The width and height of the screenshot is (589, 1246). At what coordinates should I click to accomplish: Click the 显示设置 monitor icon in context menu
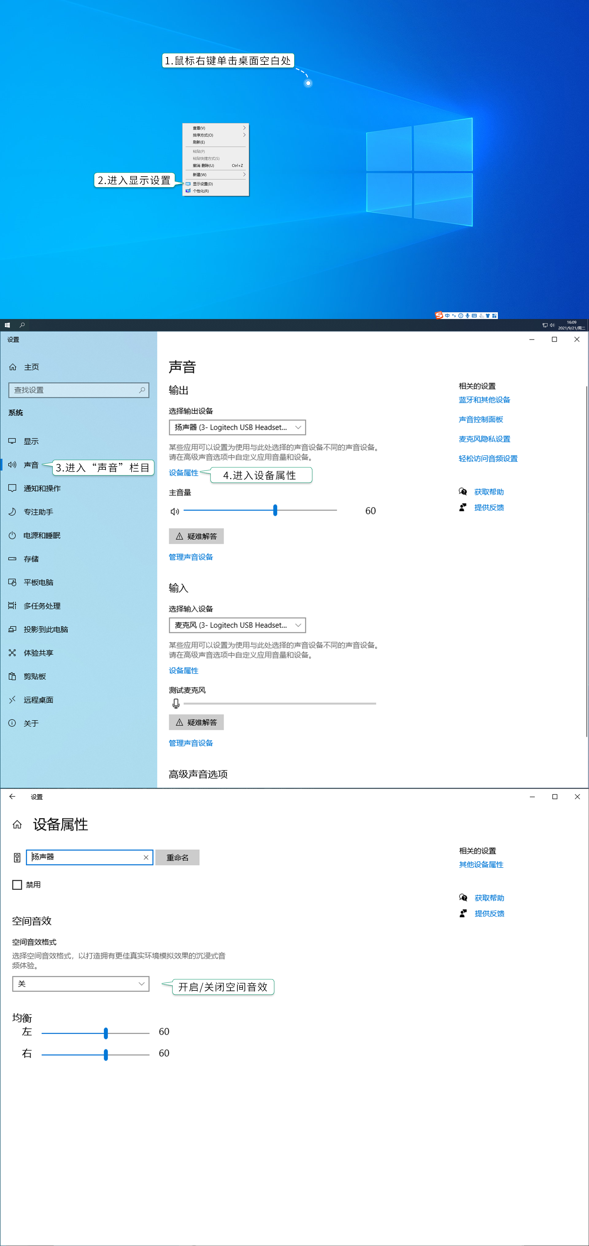[x=188, y=184]
